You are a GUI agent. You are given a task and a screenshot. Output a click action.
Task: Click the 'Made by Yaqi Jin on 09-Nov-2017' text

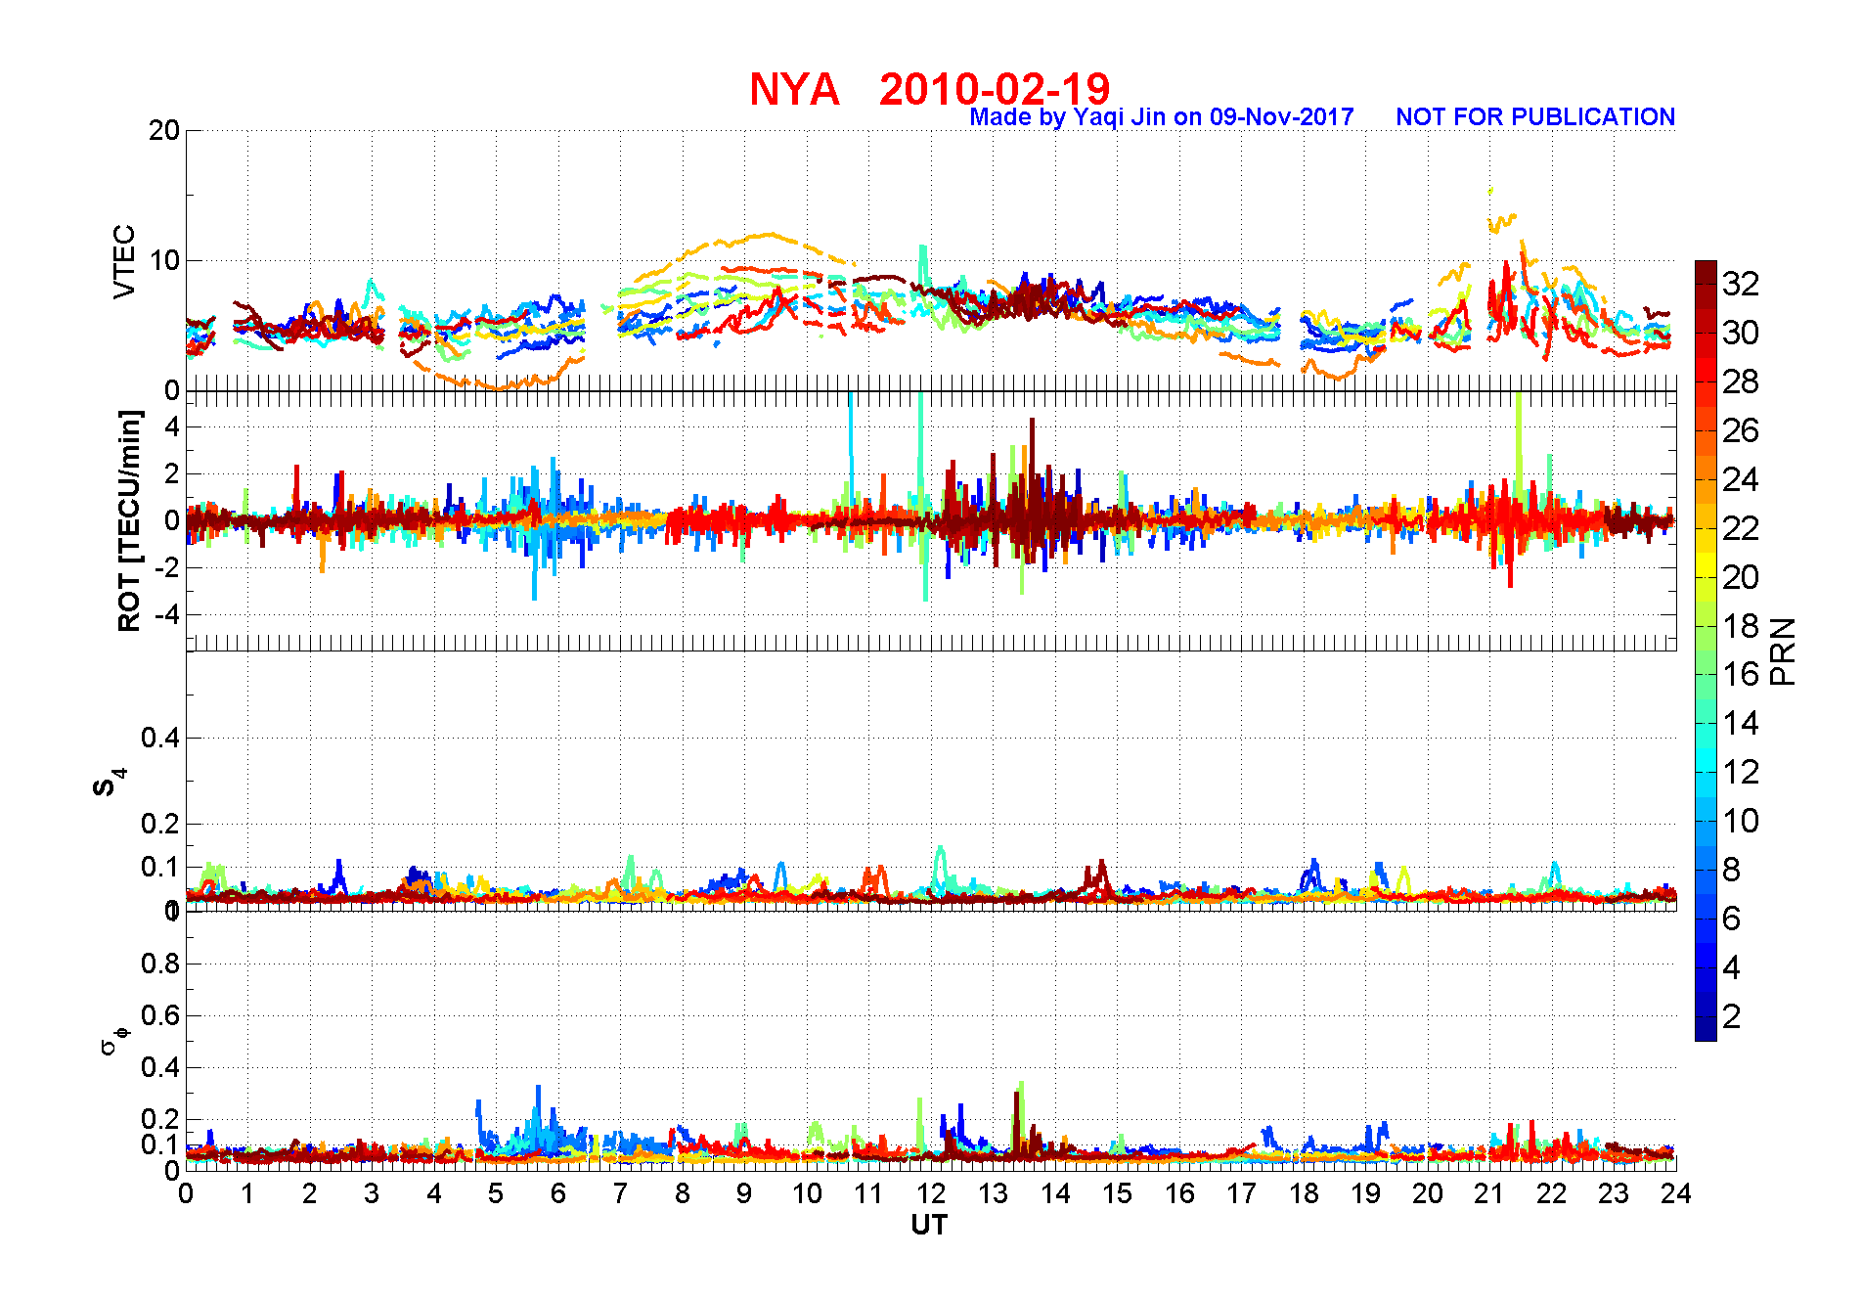[1161, 117]
